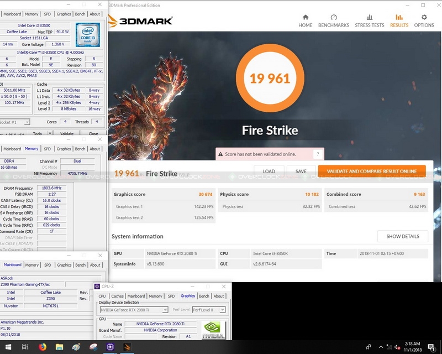Open the Bench tab in the CPU-Z Graphics window

tap(204, 296)
